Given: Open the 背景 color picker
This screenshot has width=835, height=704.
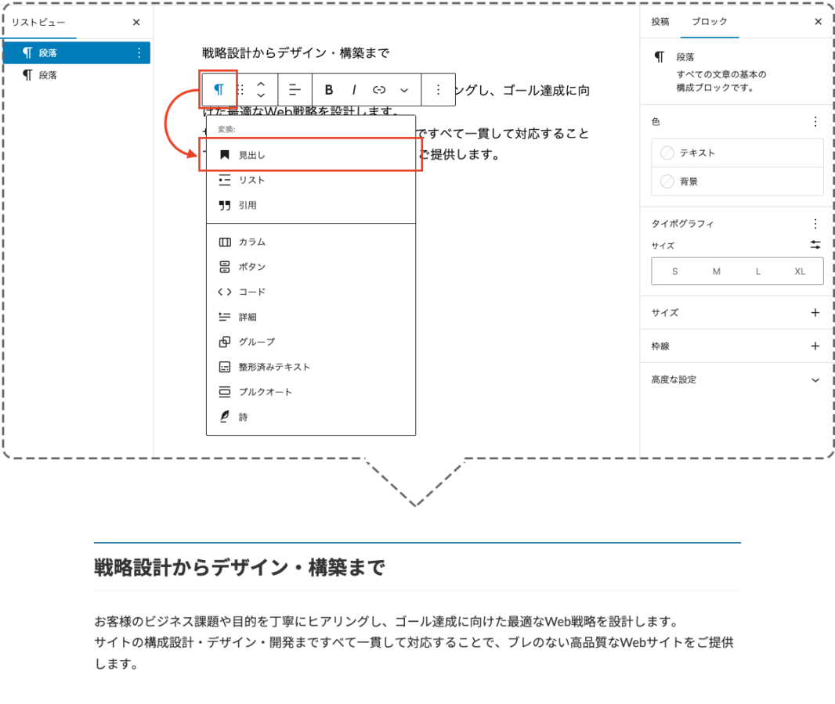Looking at the screenshot, I should pyautogui.click(x=736, y=181).
